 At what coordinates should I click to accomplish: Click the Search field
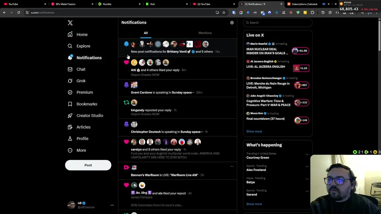tap(278, 23)
